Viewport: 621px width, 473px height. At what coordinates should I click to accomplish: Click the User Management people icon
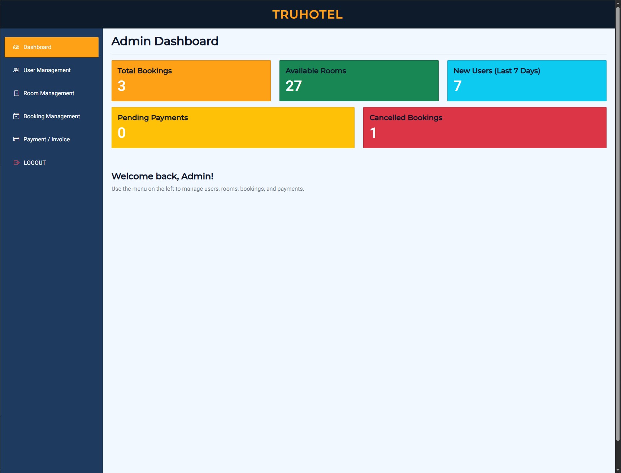click(x=16, y=70)
